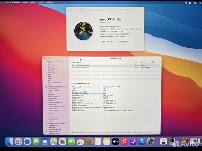The image size is (202, 151).
Task: Select Thunderbolt/USB4 in the sidebar
Action: tap(54, 83)
